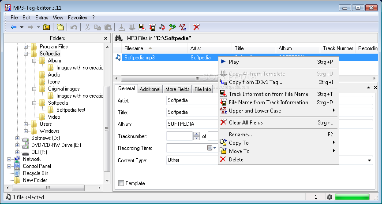Screen dimensions: 382x204
Task: Click the music note number toolbar icon
Action: pyautogui.click(x=162, y=27)
